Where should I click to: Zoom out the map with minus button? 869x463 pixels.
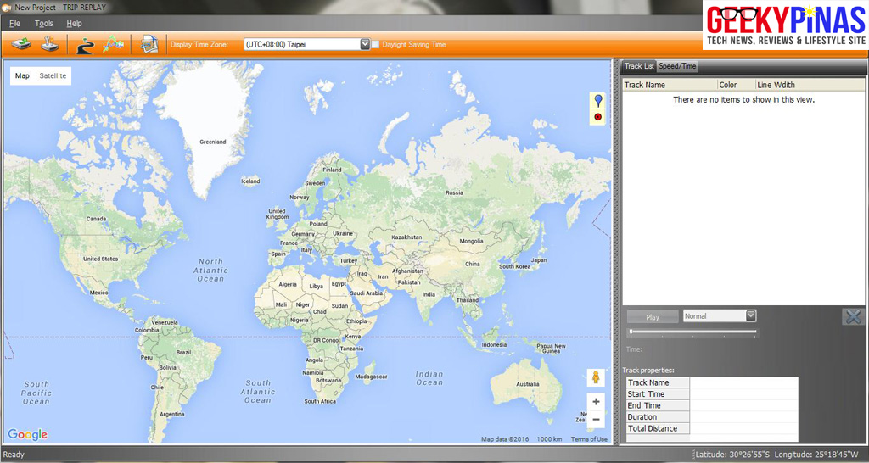[x=596, y=420]
